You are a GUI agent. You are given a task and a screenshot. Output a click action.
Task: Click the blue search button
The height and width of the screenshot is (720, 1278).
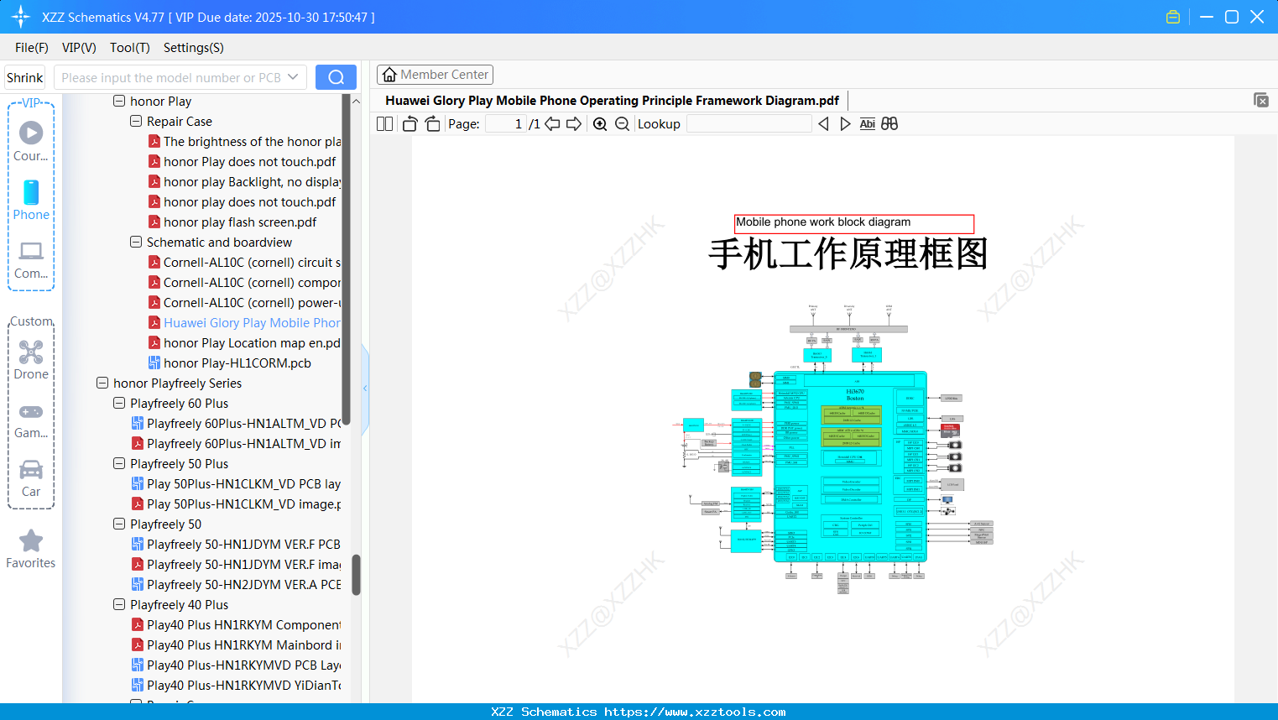coord(336,77)
